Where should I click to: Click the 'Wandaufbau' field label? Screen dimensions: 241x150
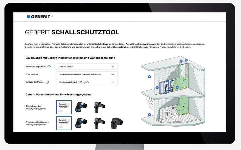tap(32, 74)
